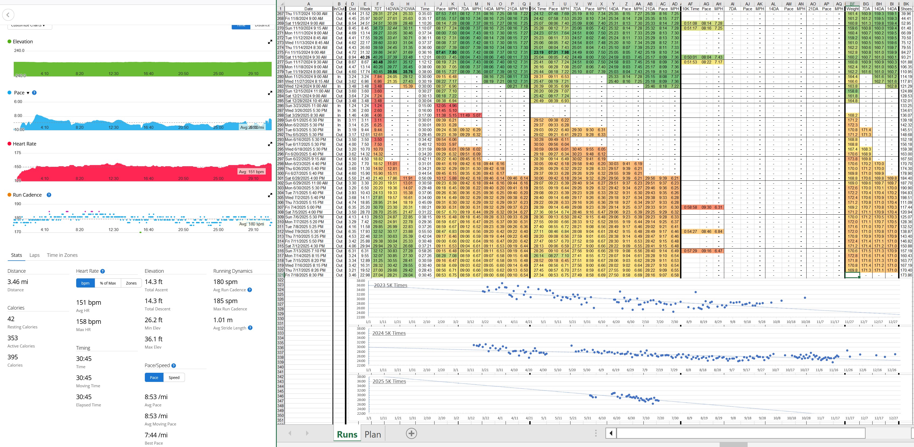Open help icon beside Pace chart title
The width and height of the screenshot is (914, 447).
34,93
